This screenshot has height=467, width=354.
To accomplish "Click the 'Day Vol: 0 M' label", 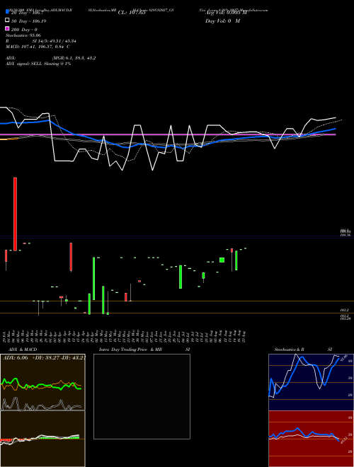I will coord(222,21).
